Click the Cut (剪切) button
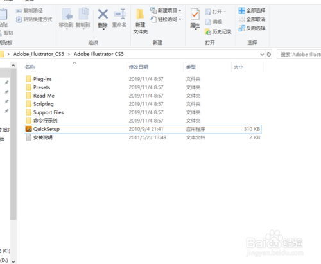This screenshot has width=321, height=264. pyautogui.click(x=6, y=33)
